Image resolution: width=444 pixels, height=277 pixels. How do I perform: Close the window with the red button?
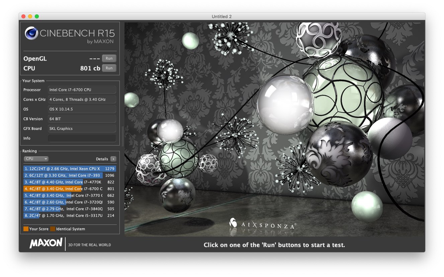(23, 16)
